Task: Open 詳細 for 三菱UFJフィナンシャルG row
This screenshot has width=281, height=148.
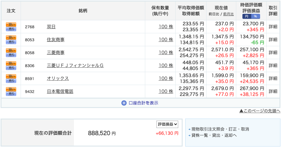Action: tap(273, 66)
